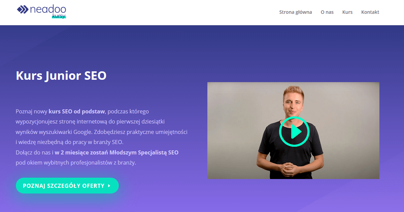Click bold text "w 2 miesiące zostań Młodszym Specjalistą SEO"
Image resolution: width=404 pixels, height=212 pixels.
click(117, 152)
